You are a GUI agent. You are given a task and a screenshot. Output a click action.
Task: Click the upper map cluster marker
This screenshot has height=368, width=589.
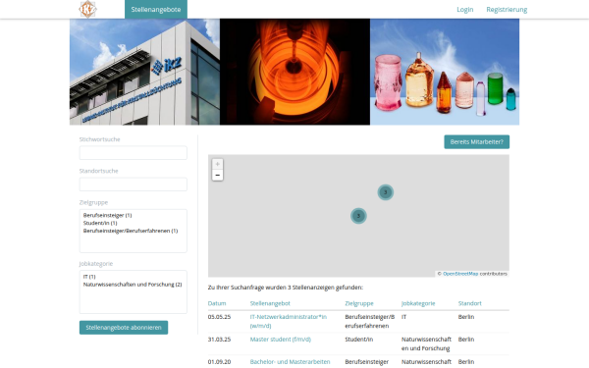[386, 192]
